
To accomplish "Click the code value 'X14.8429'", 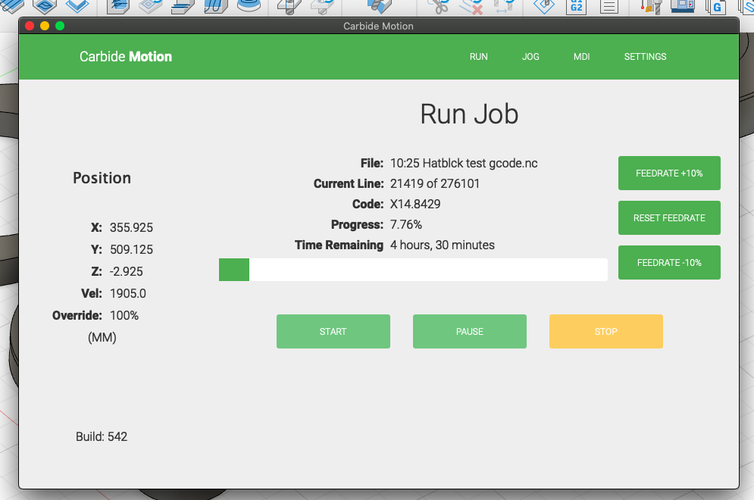I will pos(415,205).
